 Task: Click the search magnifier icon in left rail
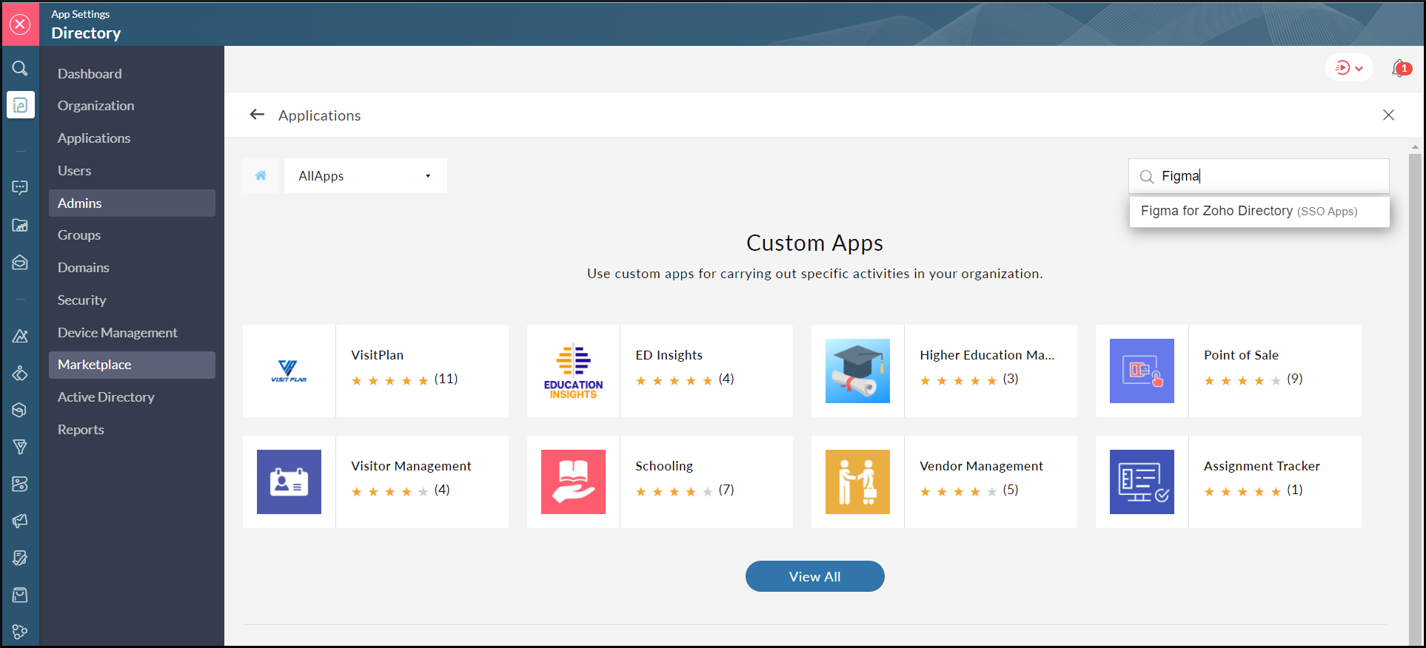[20, 69]
